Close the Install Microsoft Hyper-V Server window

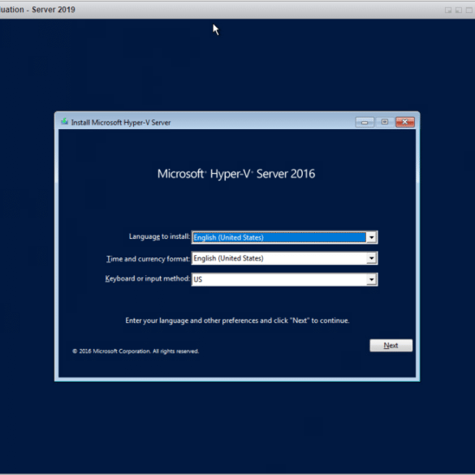(405, 122)
